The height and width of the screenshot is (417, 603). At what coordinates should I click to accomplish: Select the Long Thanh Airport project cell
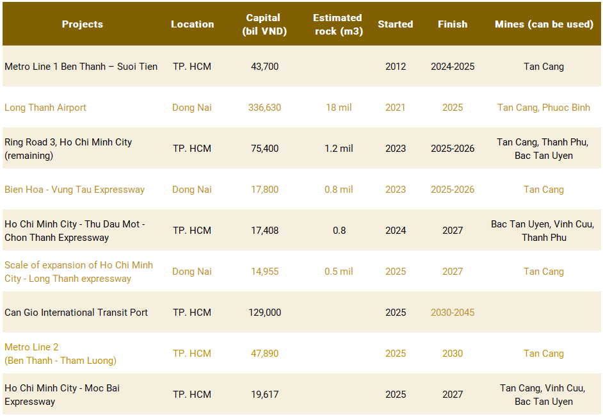point(45,108)
